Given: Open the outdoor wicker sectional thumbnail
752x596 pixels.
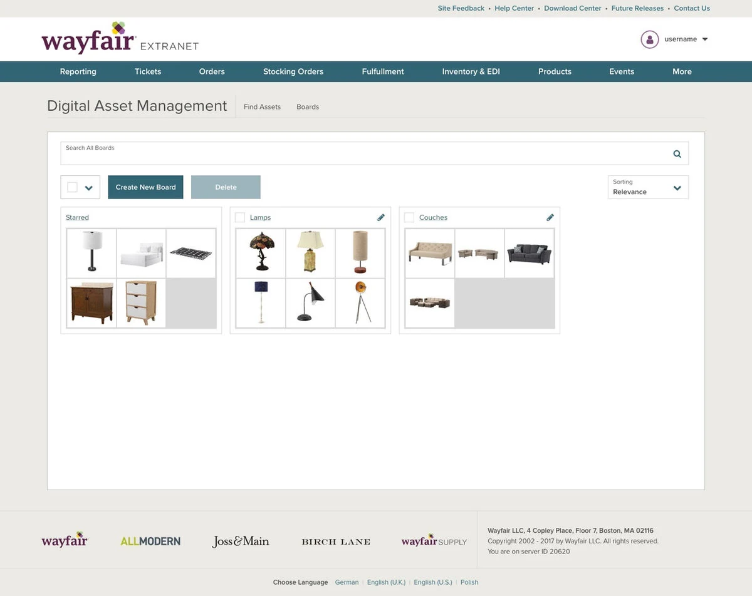Looking at the screenshot, I should point(430,303).
